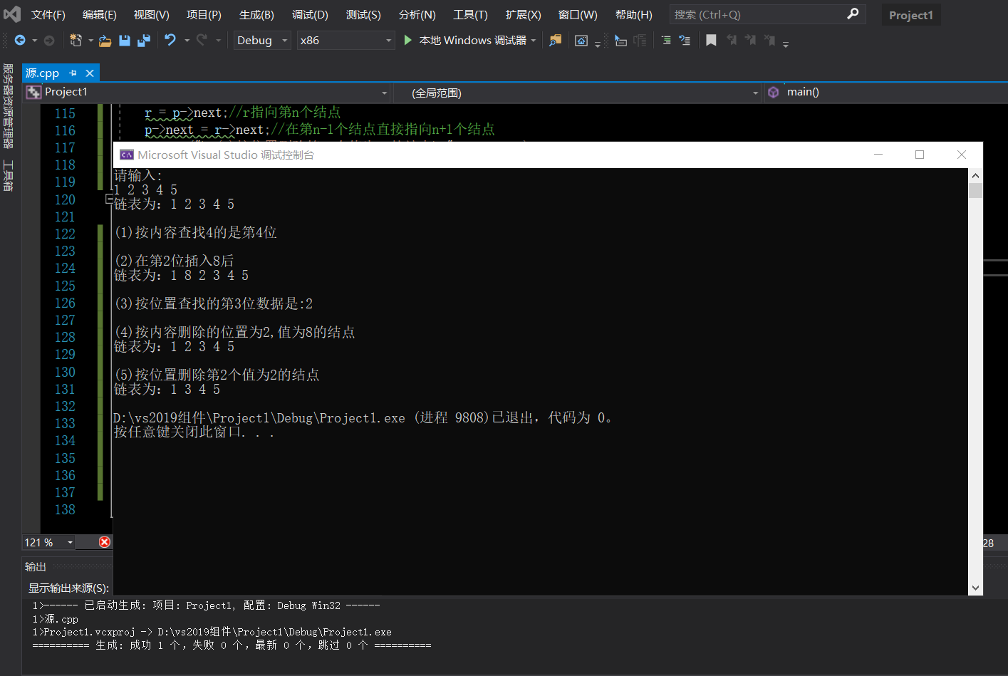Open the 工具(T) menu

pos(470,15)
